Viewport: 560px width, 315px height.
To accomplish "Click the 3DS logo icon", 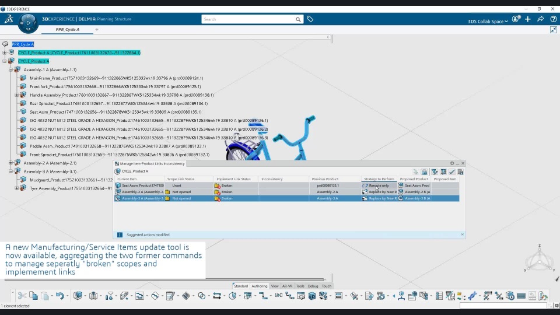I will [x=9, y=19].
